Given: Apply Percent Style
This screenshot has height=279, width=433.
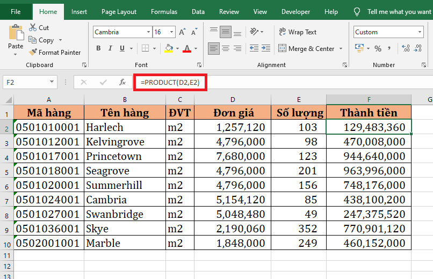Looking at the screenshot, I should [378, 48].
